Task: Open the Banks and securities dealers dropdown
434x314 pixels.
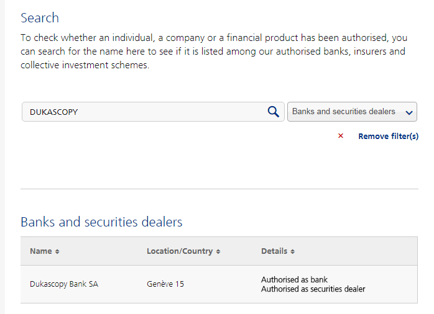Action: [352, 112]
